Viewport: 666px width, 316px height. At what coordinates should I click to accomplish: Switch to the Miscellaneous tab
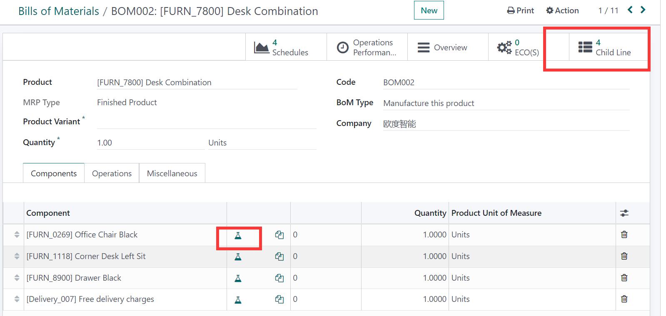(x=172, y=173)
